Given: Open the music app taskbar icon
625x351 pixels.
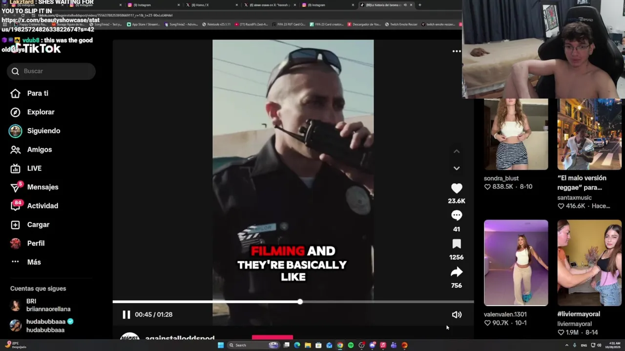Looking at the screenshot, I should (x=383, y=345).
